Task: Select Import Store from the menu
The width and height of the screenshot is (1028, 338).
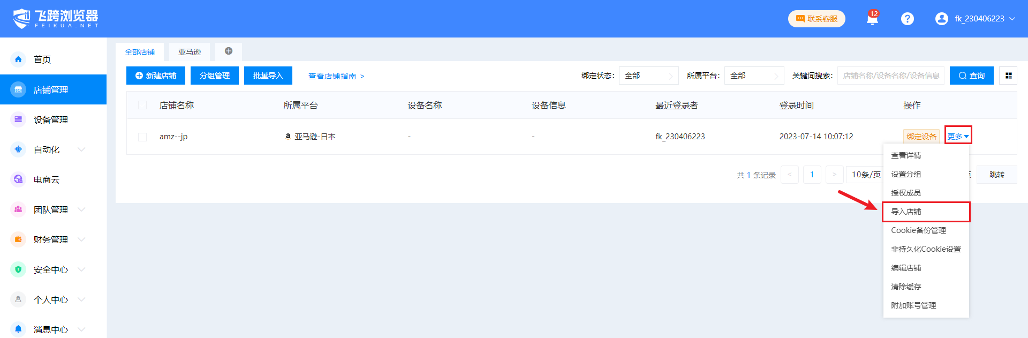Action: (x=906, y=212)
